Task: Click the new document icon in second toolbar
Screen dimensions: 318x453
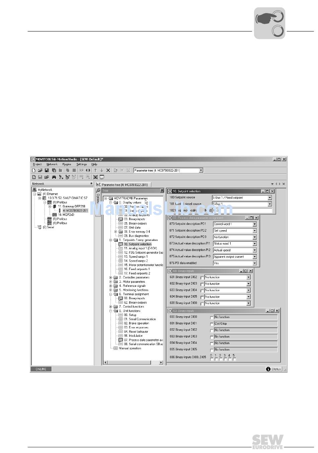Action: coord(33,177)
